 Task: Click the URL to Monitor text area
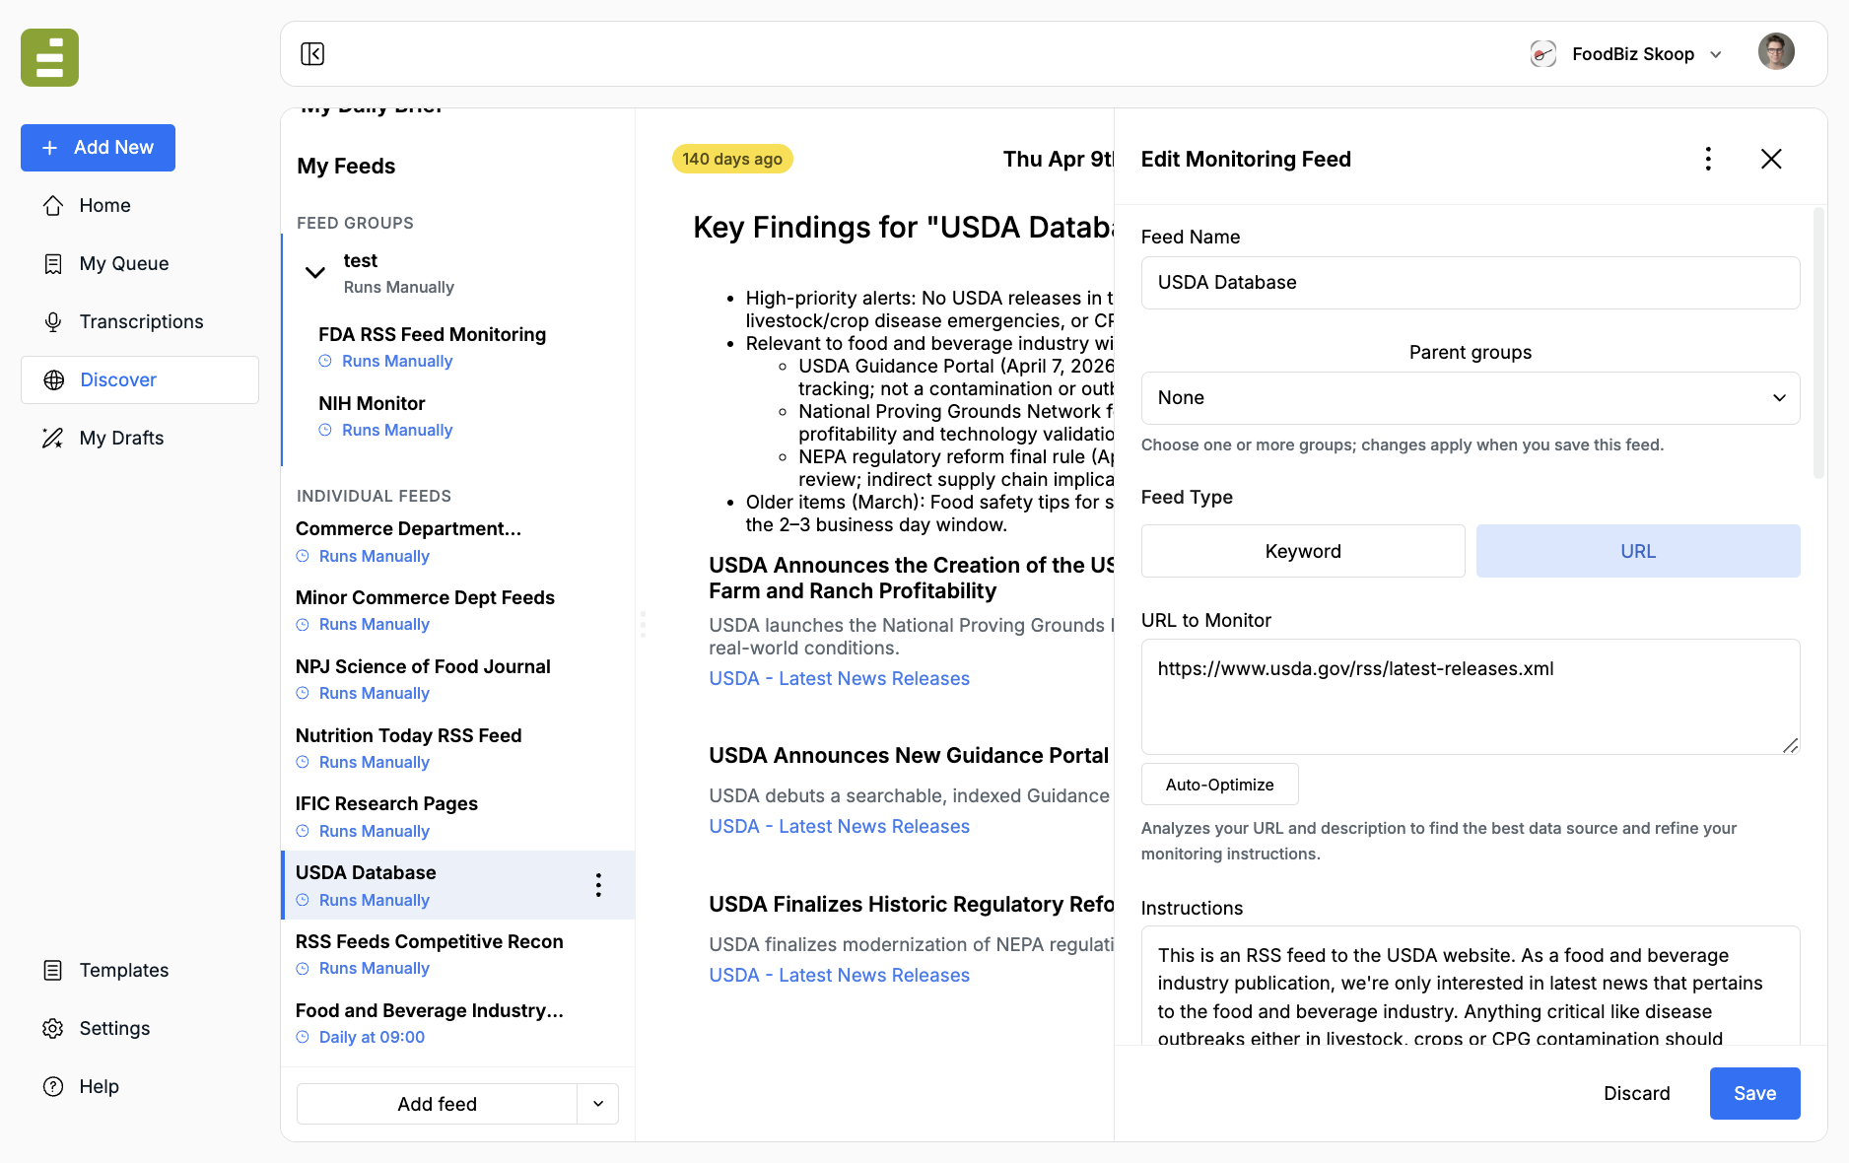(1471, 697)
